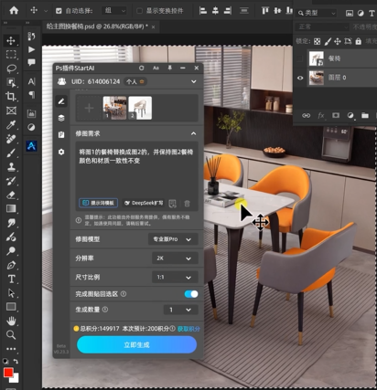Open StartAI settings gear in sidebar

(61, 152)
